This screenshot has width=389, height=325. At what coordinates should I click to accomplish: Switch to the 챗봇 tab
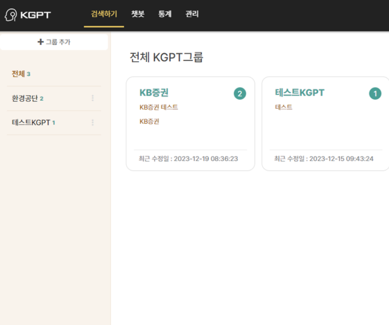click(x=138, y=14)
